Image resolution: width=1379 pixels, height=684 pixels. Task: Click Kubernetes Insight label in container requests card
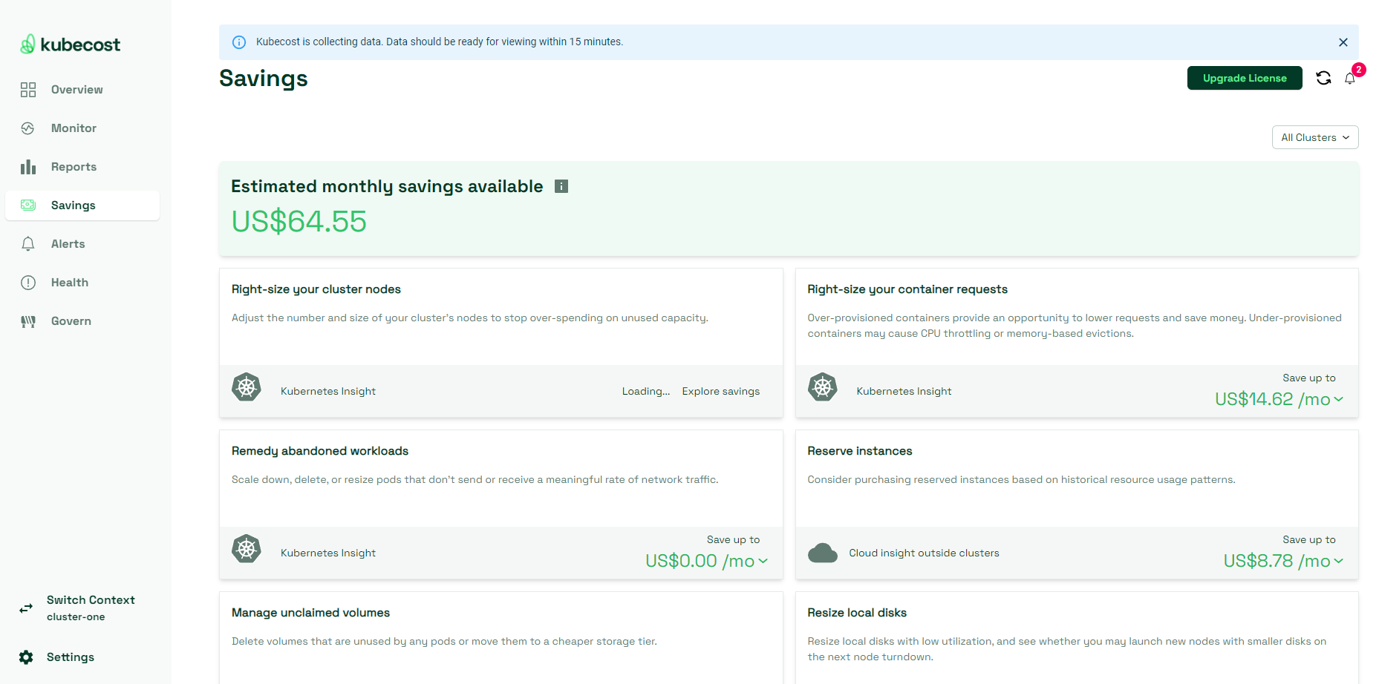pyautogui.click(x=904, y=391)
